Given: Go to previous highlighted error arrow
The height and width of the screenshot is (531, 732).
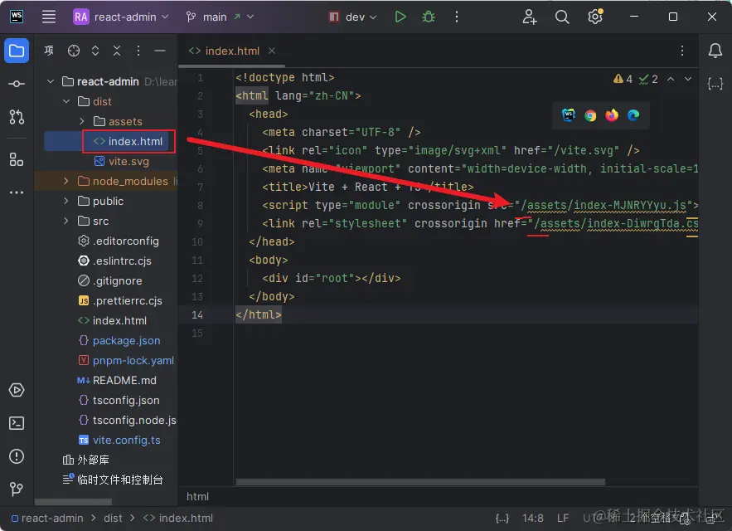Looking at the screenshot, I should (671, 79).
